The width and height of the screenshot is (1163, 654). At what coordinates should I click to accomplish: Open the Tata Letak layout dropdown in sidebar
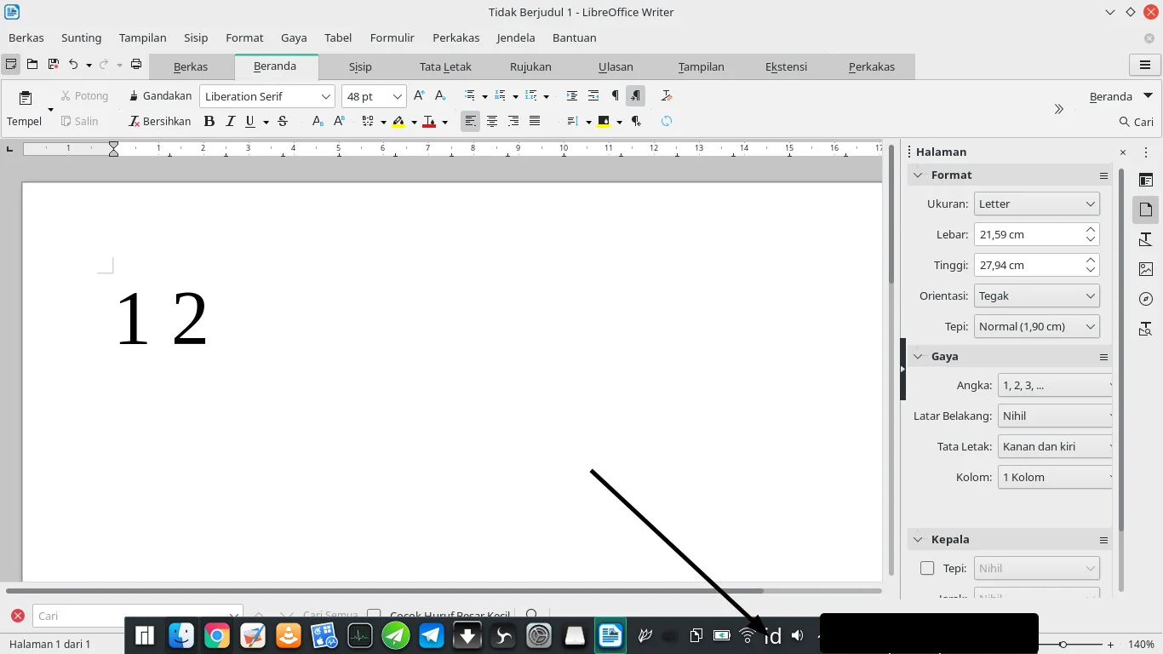coord(1055,446)
